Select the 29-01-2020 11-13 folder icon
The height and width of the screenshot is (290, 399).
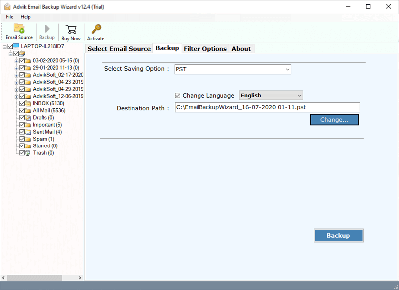coord(28,68)
